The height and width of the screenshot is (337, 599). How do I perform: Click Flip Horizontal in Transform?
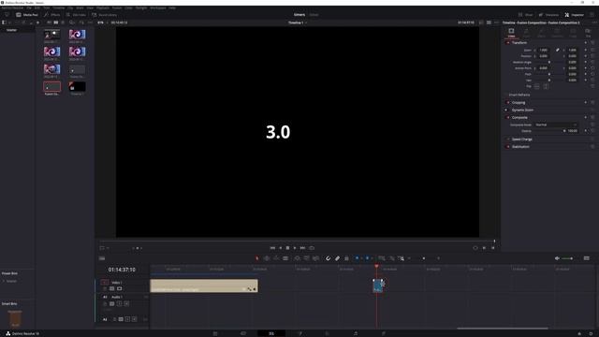point(536,86)
